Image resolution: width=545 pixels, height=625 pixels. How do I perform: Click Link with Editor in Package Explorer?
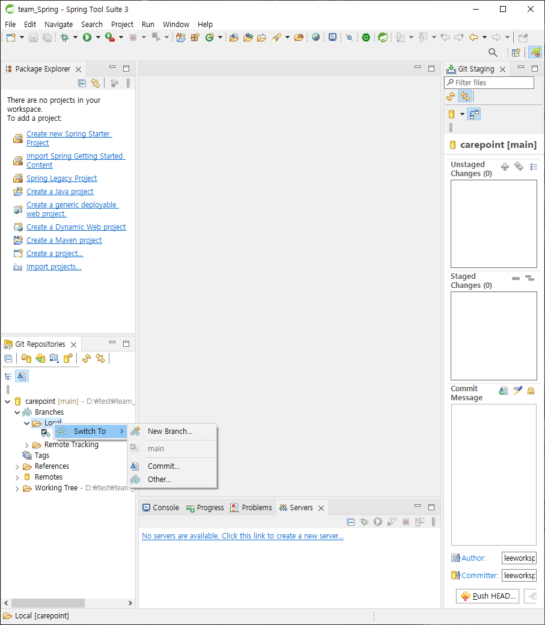click(x=96, y=83)
